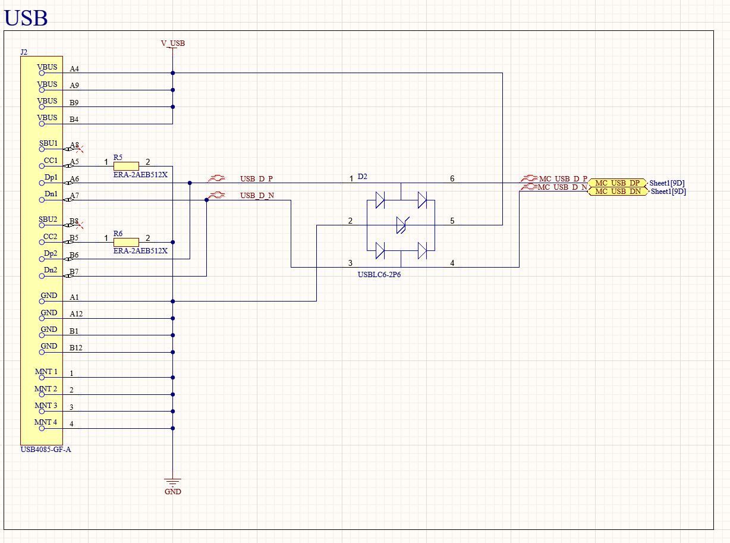The height and width of the screenshot is (543, 730).
Task: Select the MC_USB_DN port
Action: 618,192
